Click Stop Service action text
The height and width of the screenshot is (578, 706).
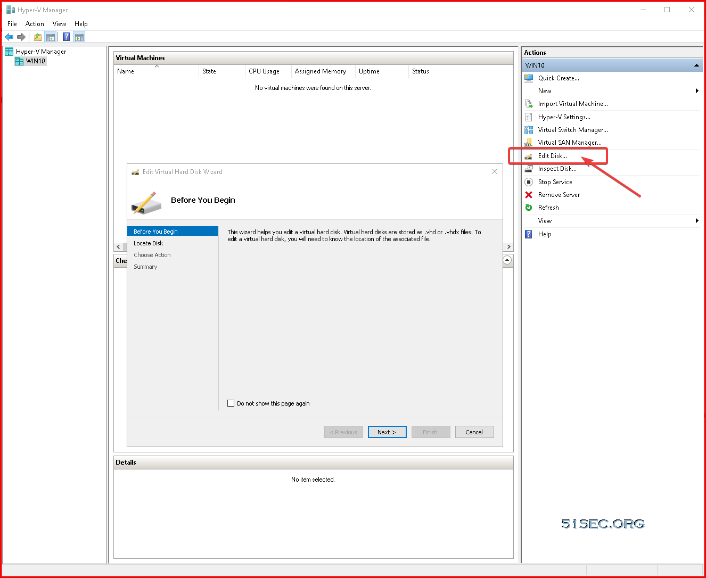555,182
